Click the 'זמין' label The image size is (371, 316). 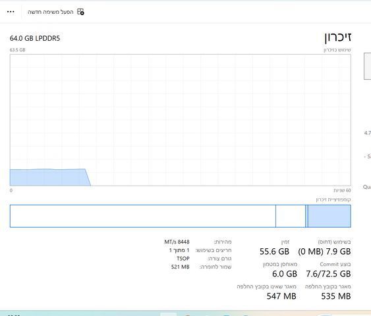pos(285,242)
